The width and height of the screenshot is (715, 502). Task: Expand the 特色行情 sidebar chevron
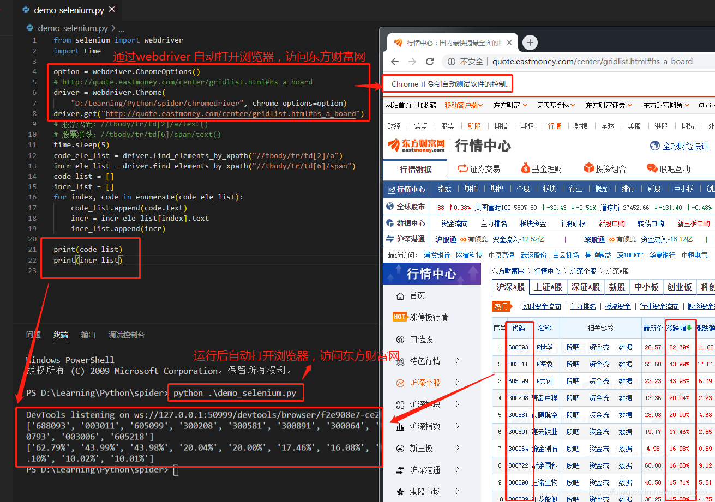(x=458, y=361)
